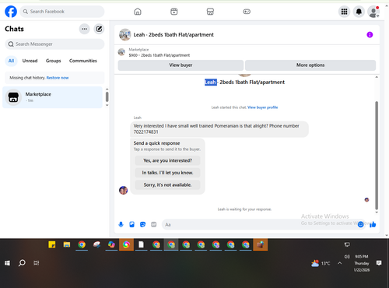Open the Facebook menu grid icon

tap(344, 12)
